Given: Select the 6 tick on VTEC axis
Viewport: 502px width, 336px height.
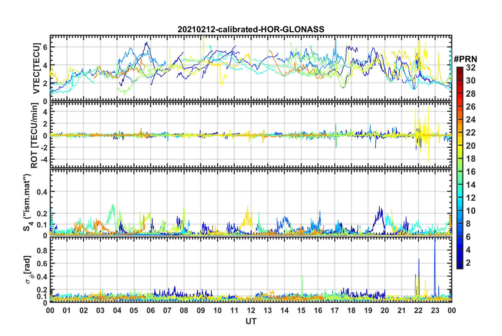Looking at the screenshot, I should (45, 47).
